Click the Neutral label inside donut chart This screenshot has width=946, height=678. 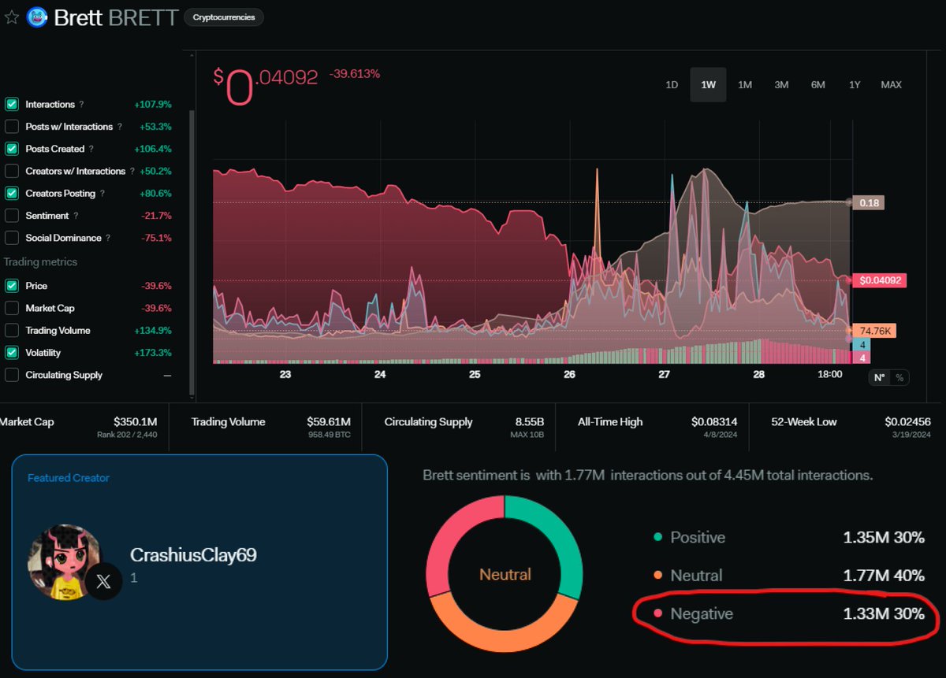click(x=505, y=575)
